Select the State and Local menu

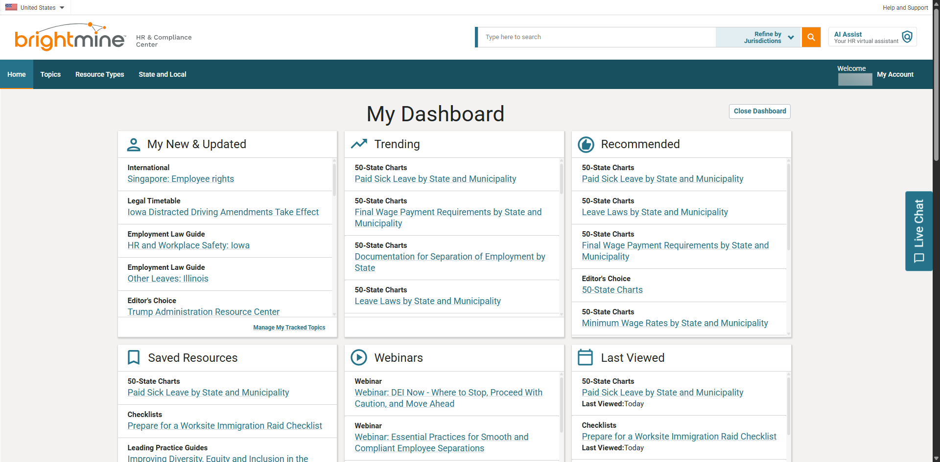tap(163, 74)
